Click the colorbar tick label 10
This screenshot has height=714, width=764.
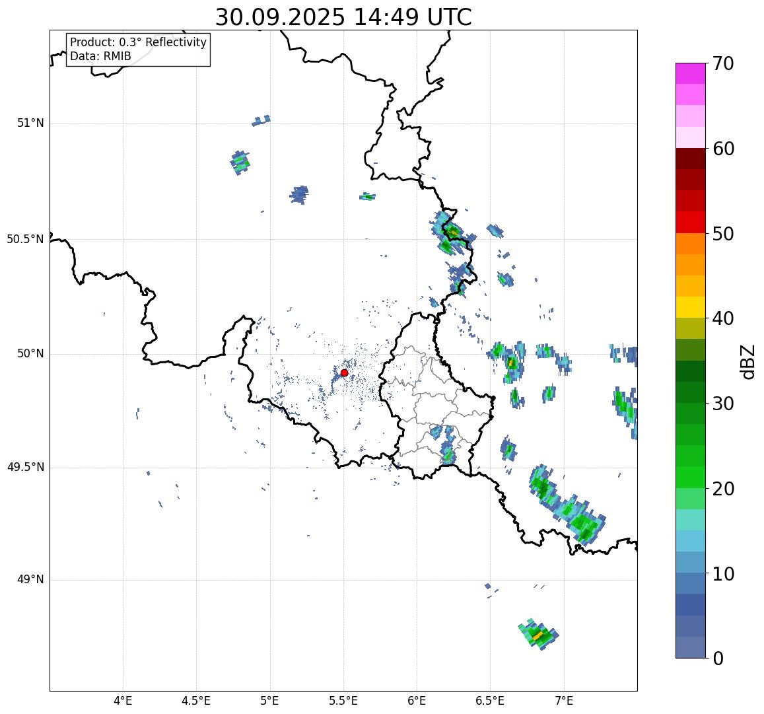tap(723, 573)
